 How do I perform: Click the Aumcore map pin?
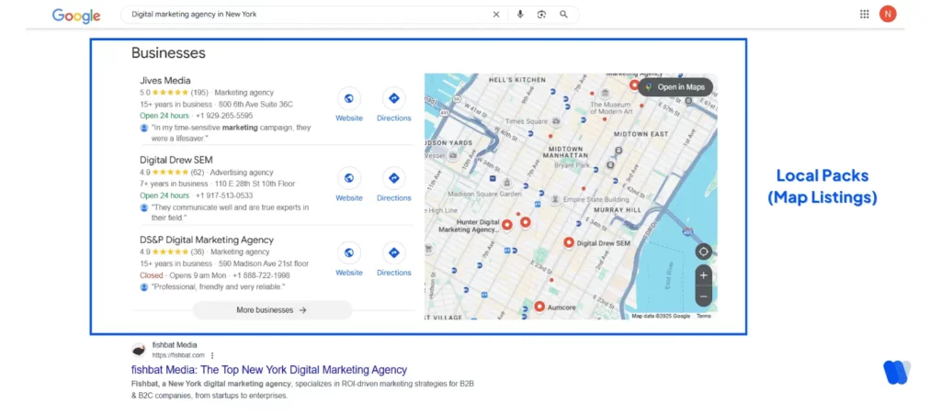click(x=539, y=307)
